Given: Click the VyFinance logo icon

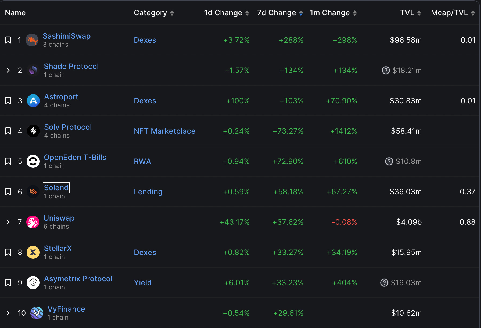Looking at the screenshot, I should click(x=37, y=313).
